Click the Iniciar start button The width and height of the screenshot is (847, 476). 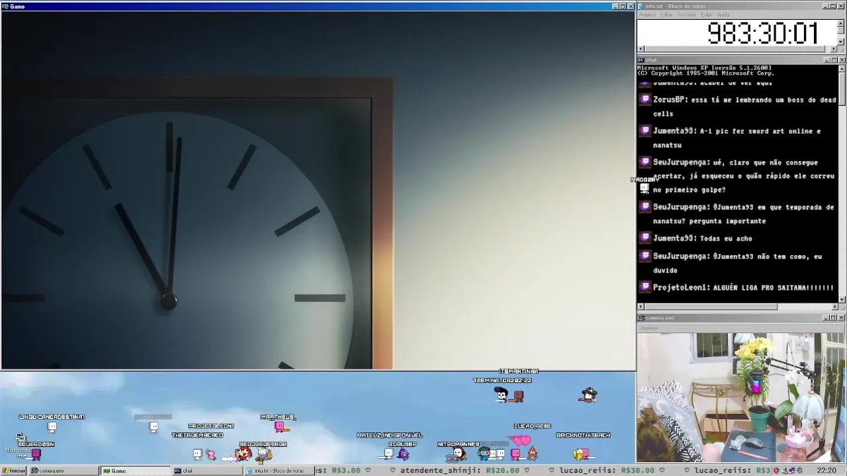(13, 471)
